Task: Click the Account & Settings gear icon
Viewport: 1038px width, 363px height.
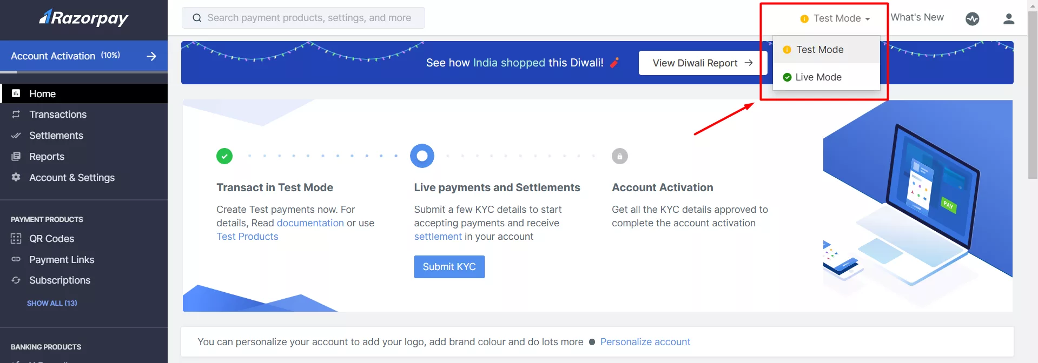Action: tap(16, 177)
